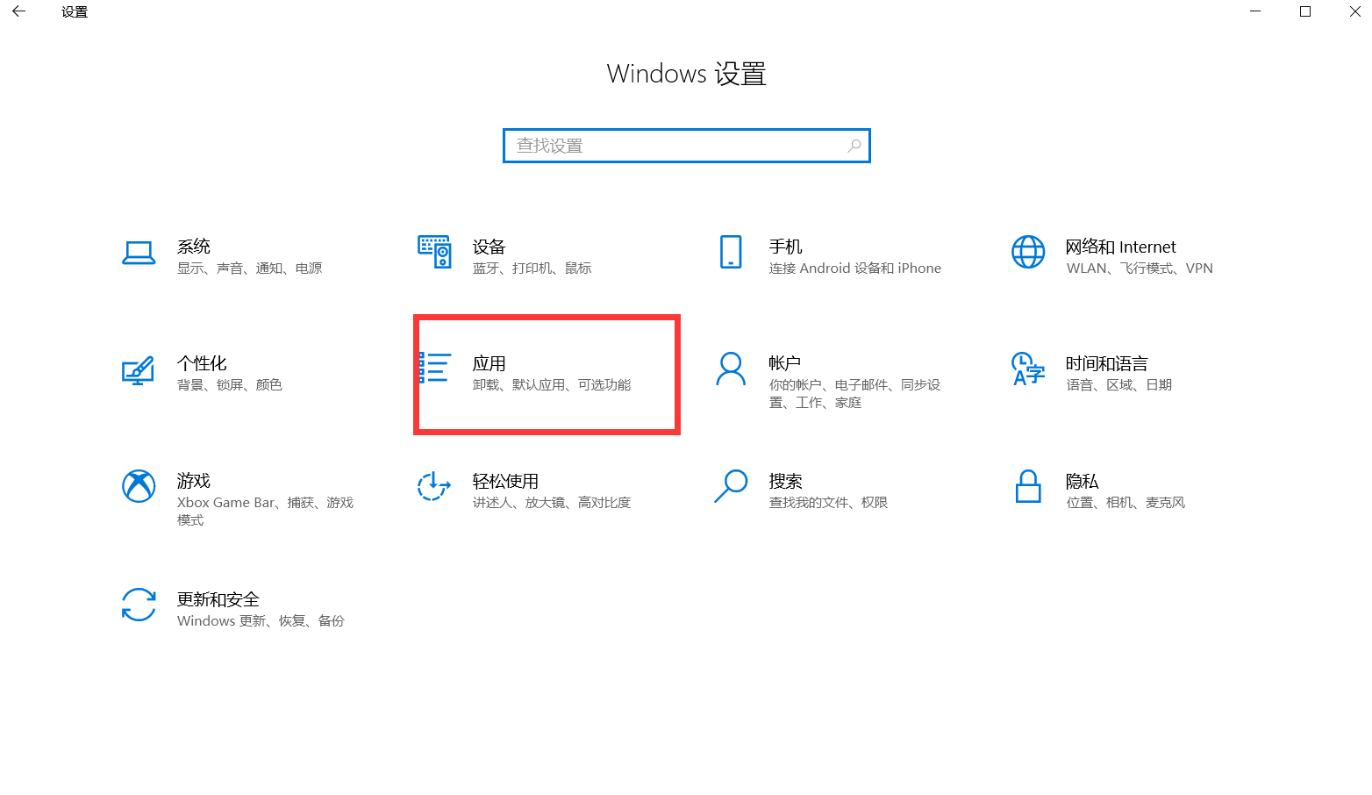Open 个性化 settings title
Viewport: 1372px width, 795px height.
pos(202,363)
